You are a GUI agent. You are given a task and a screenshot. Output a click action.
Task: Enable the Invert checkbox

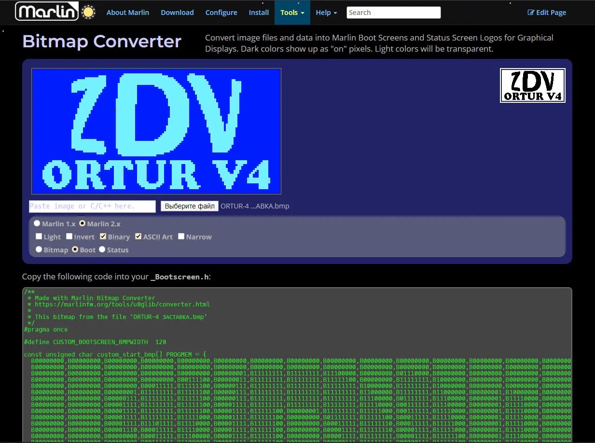[x=69, y=236]
